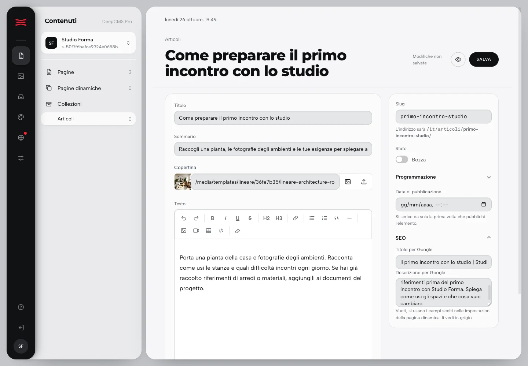Insert a table into the text
The height and width of the screenshot is (366, 528).
point(209,231)
